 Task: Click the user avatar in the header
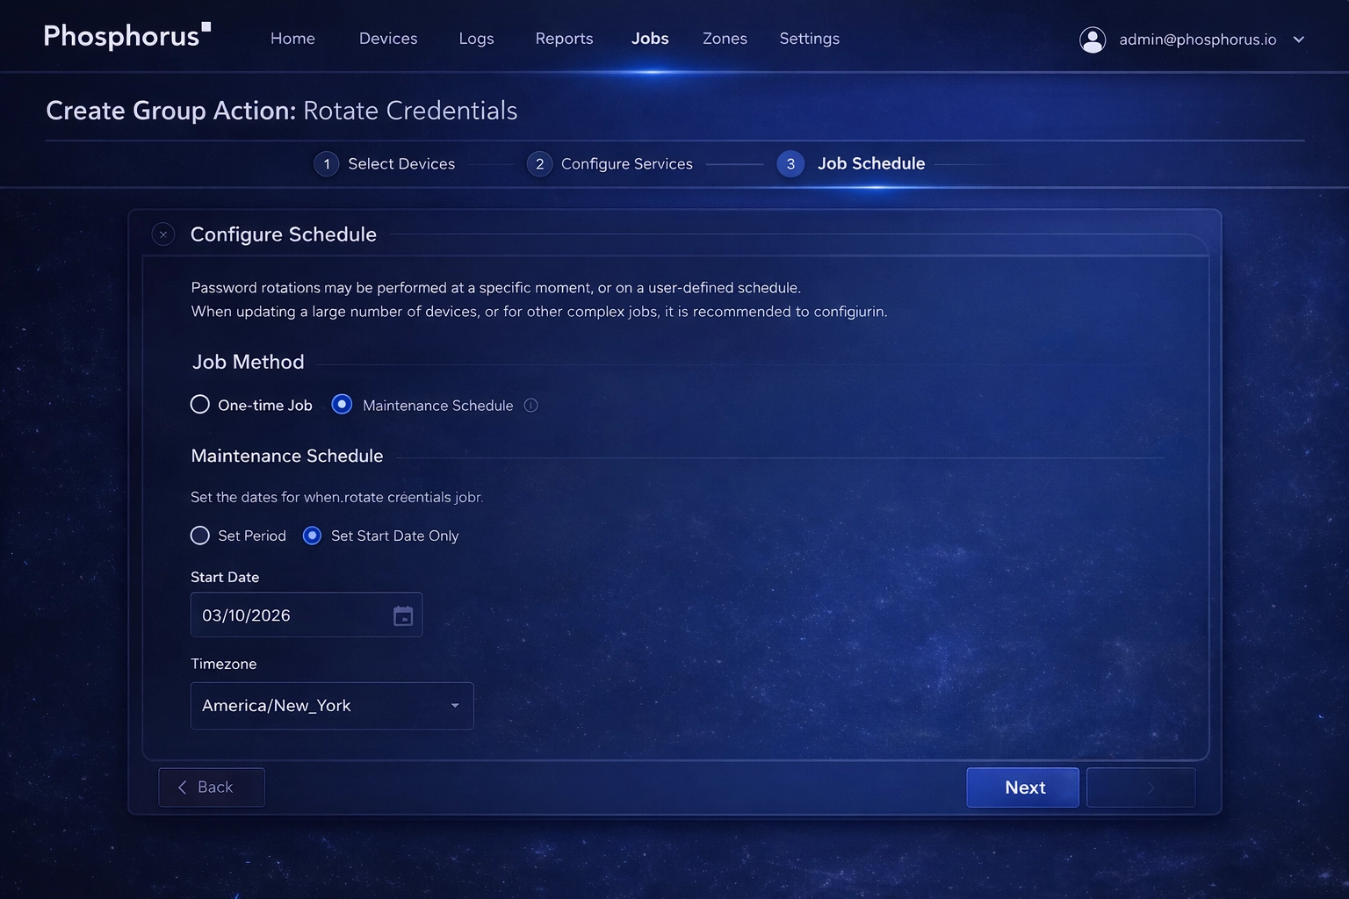1093,39
